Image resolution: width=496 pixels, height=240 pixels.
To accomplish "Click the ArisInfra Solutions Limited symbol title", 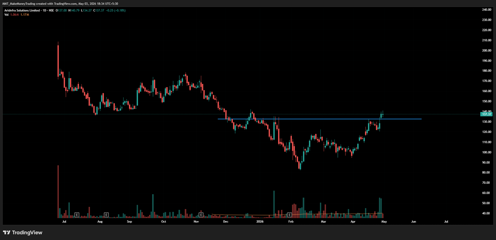I will tap(22, 10).
